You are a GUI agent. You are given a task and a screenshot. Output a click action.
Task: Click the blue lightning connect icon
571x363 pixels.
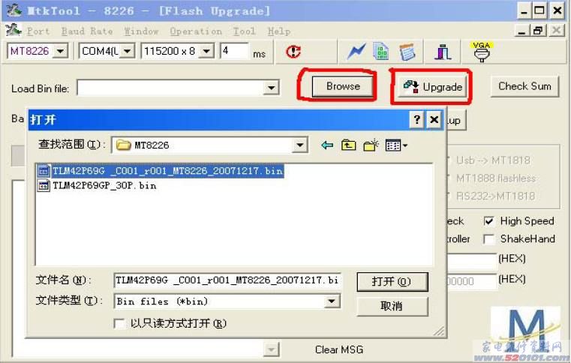click(356, 52)
